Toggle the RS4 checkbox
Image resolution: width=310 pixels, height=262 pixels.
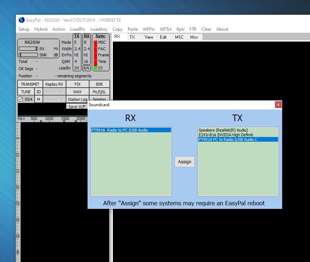[x=20, y=99]
